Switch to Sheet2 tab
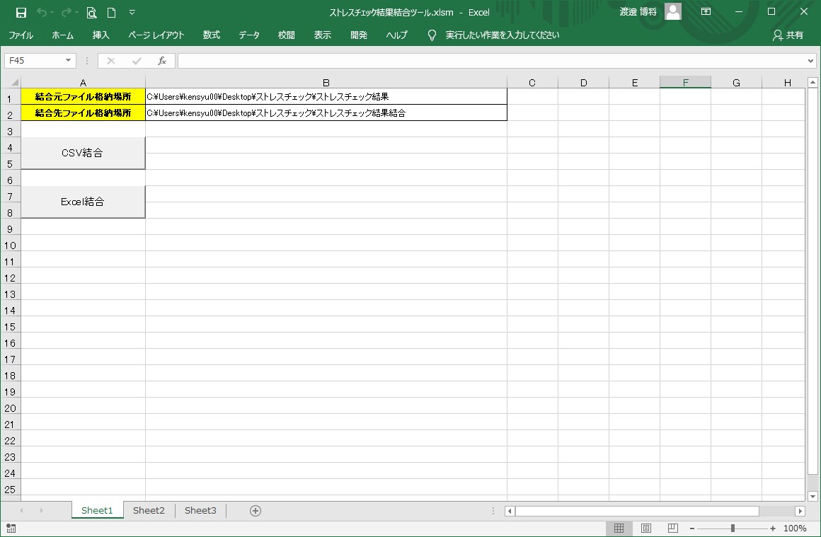This screenshot has width=821, height=537. click(x=149, y=511)
